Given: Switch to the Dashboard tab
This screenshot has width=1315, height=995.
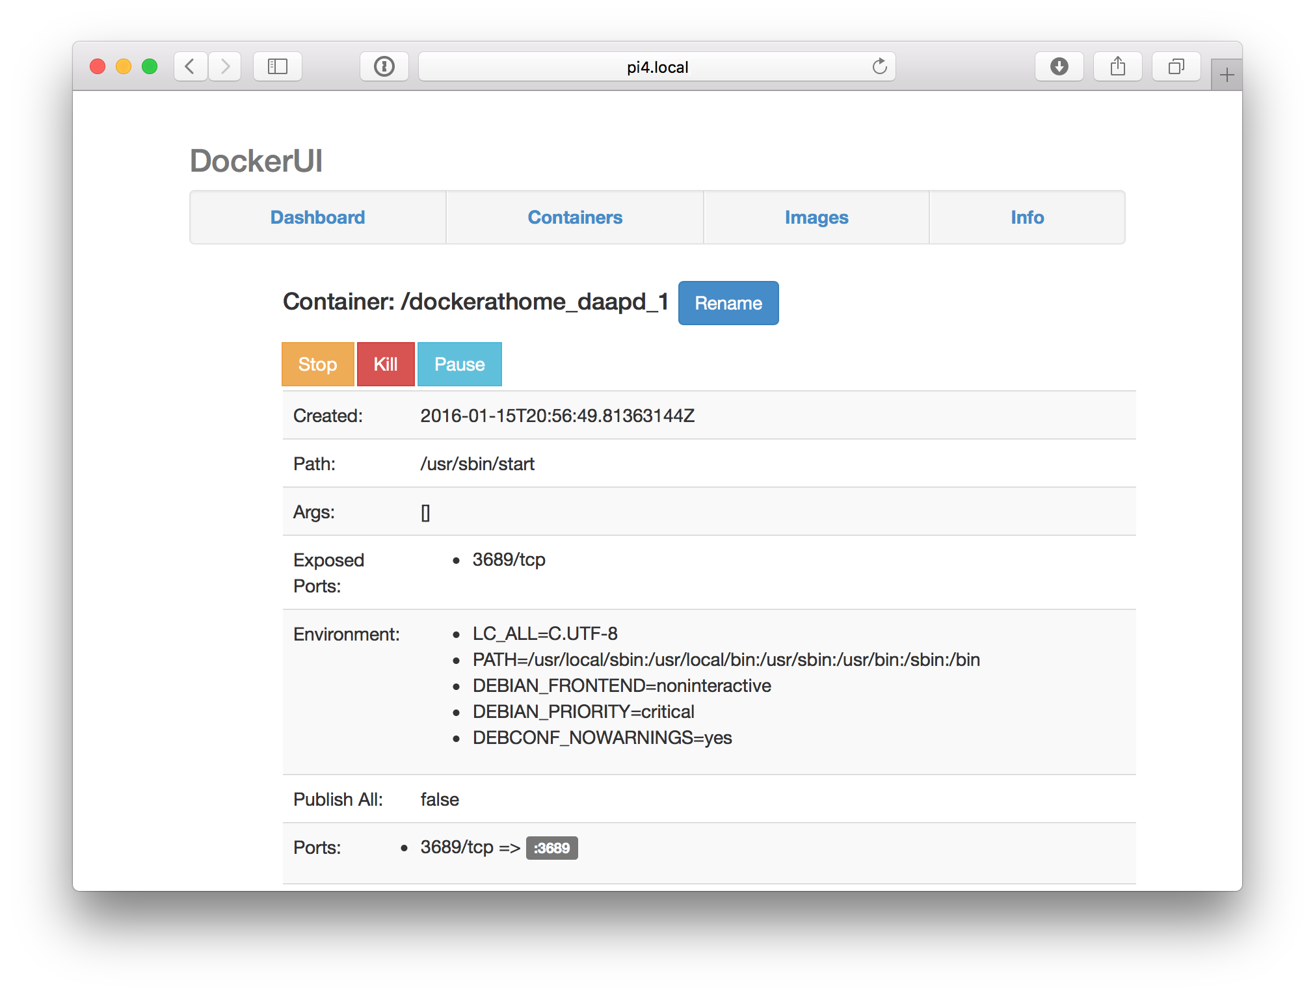Looking at the screenshot, I should tap(317, 217).
